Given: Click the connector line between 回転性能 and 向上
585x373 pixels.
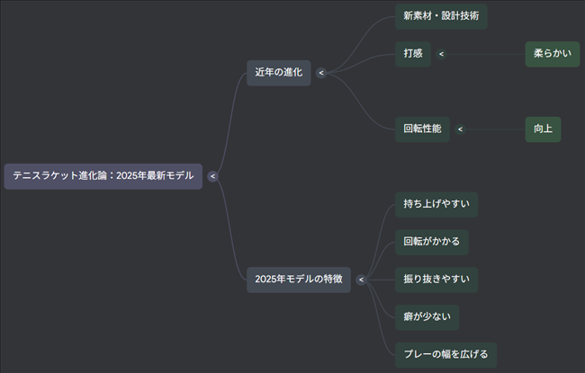Looking at the screenshot, I should 495,129.
